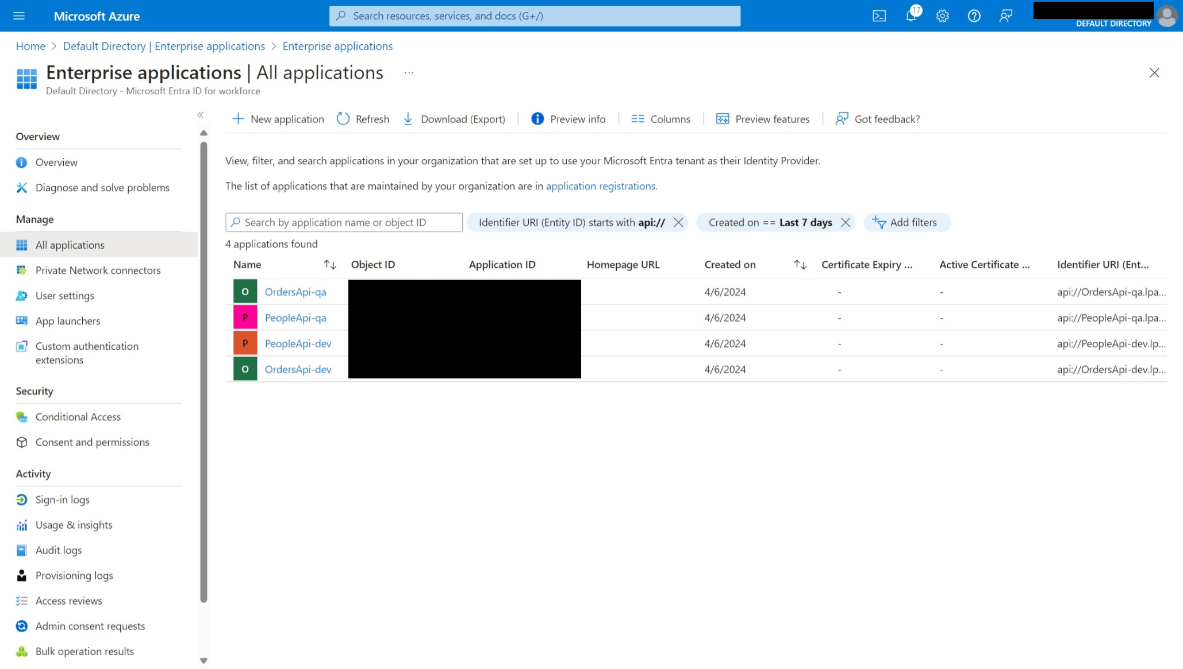This screenshot has height=669, width=1183.
Task: Click the orange P icon for PeopleApi-dev
Action: pos(245,343)
